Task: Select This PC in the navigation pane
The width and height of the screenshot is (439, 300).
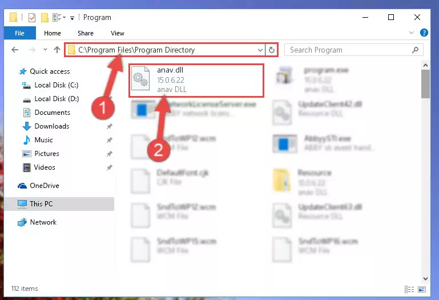Action: pos(59,204)
